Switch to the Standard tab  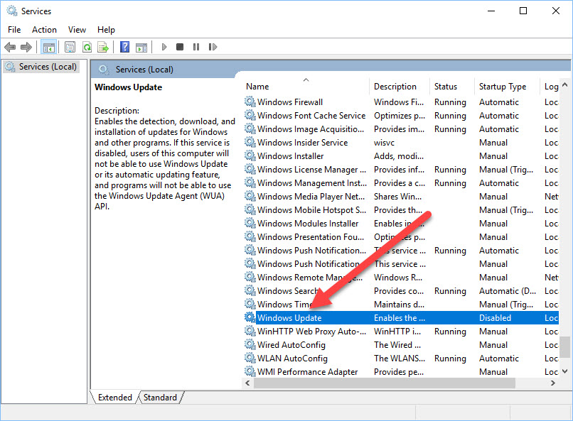click(160, 398)
